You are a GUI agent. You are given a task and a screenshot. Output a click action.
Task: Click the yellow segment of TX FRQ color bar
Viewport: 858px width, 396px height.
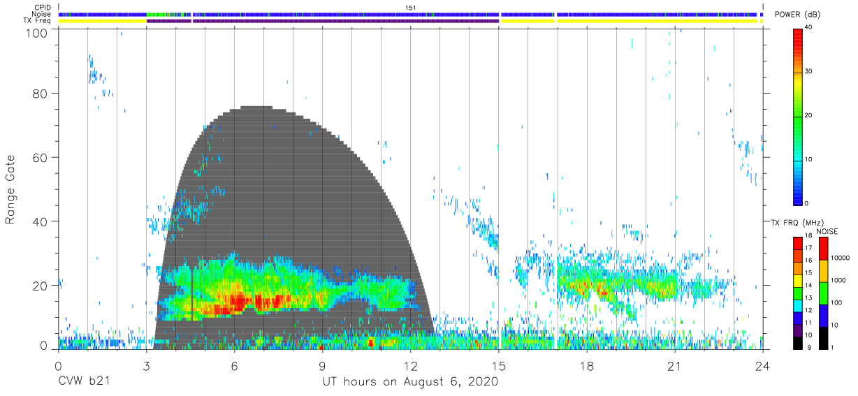point(797,281)
